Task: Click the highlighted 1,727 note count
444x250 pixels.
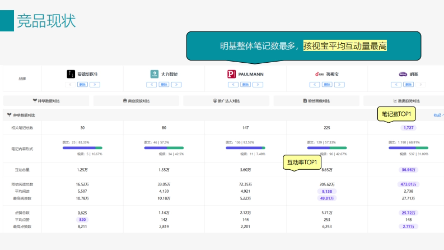Action: click(408, 127)
